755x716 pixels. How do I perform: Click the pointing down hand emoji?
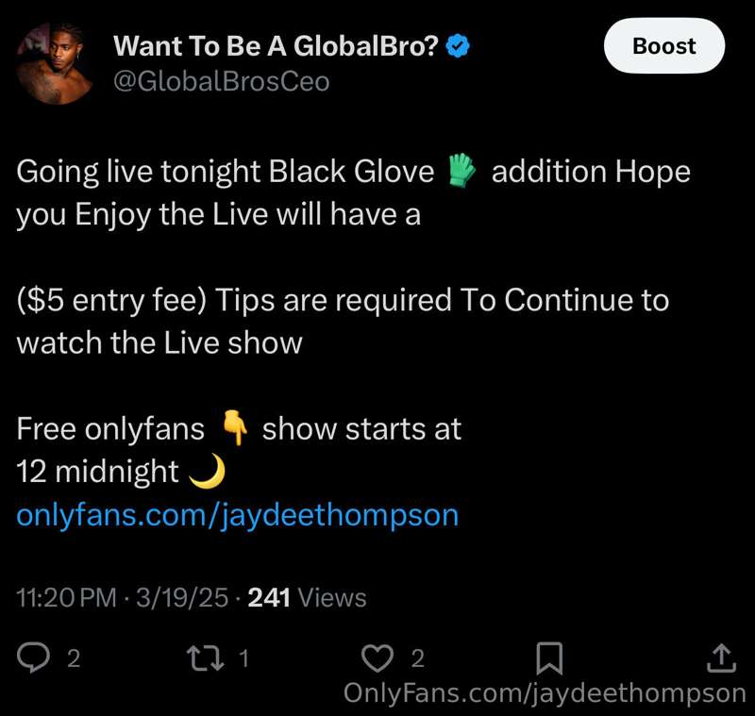point(234,427)
